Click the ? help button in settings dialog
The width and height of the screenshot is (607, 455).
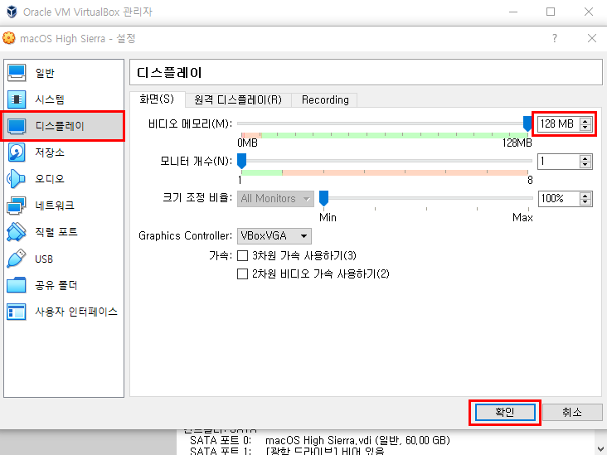pyautogui.click(x=555, y=38)
